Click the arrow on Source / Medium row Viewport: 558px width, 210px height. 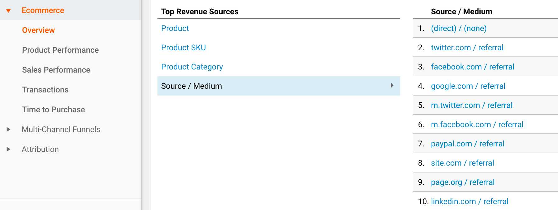point(392,85)
